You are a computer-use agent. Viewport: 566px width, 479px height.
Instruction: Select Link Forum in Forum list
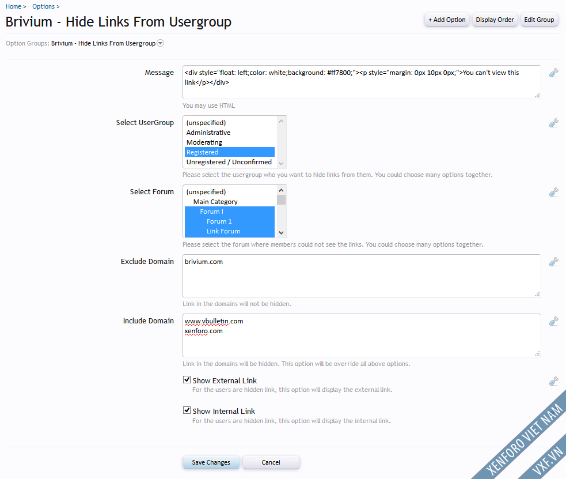[x=230, y=231]
